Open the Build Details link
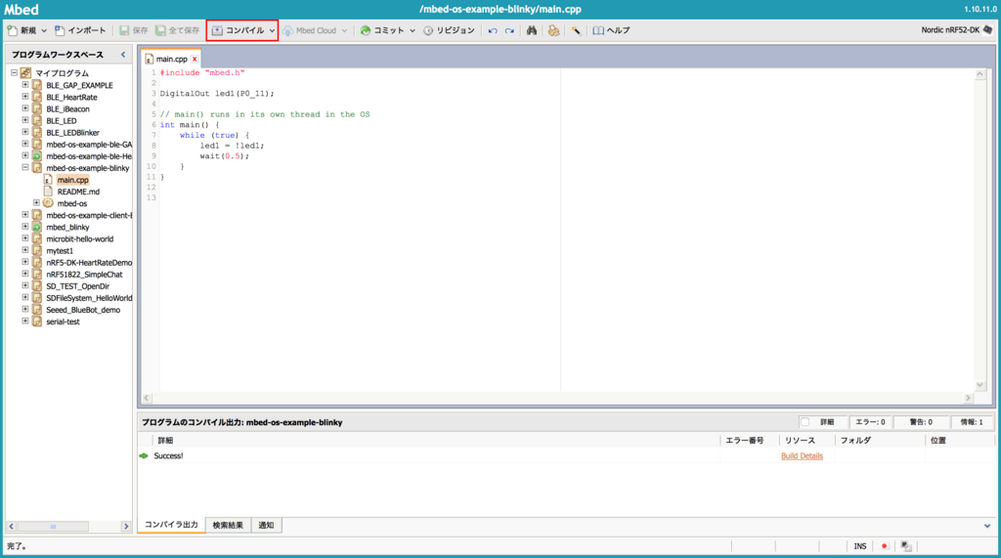1001x558 pixels. 802,455
